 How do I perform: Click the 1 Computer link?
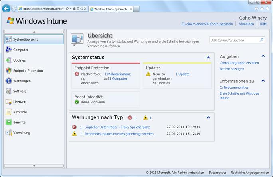118,78
